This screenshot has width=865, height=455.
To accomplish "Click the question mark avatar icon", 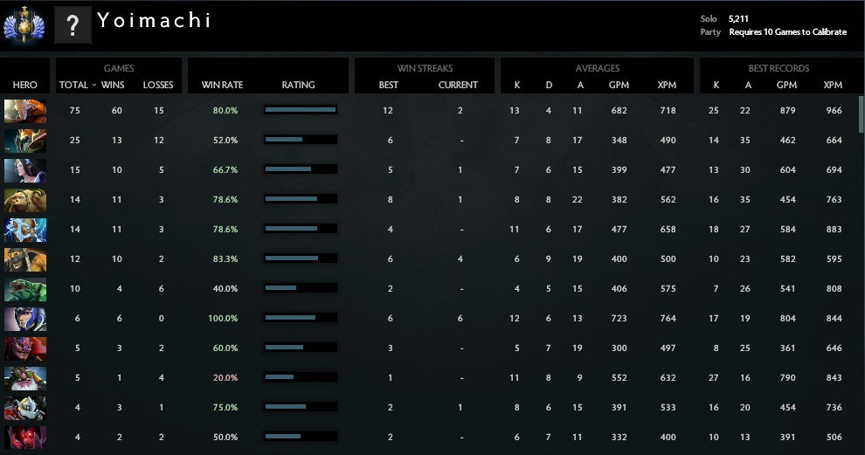I will tap(73, 25).
